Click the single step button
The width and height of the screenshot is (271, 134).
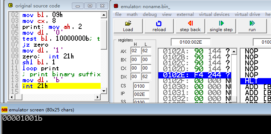pyautogui.click(x=221, y=26)
